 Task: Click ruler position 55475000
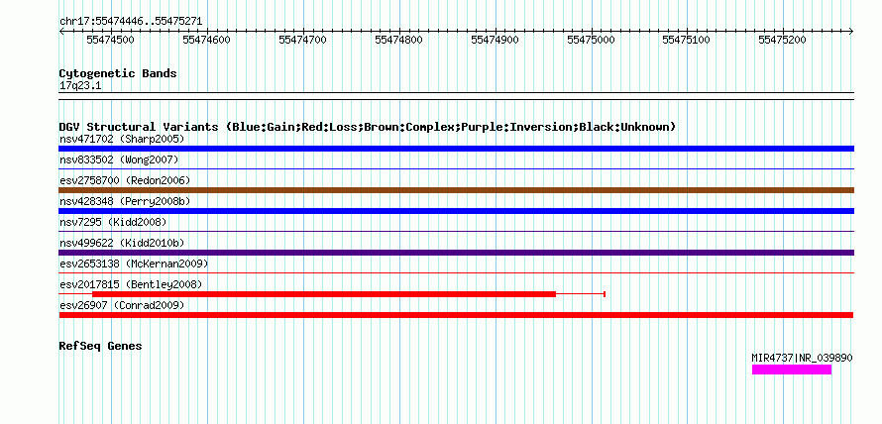pyautogui.click(x=591, y=40)
